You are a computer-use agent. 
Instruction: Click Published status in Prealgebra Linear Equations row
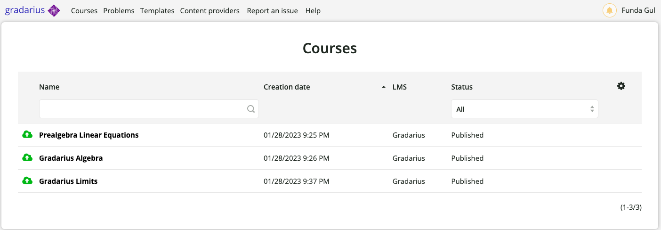coord(467,135)
